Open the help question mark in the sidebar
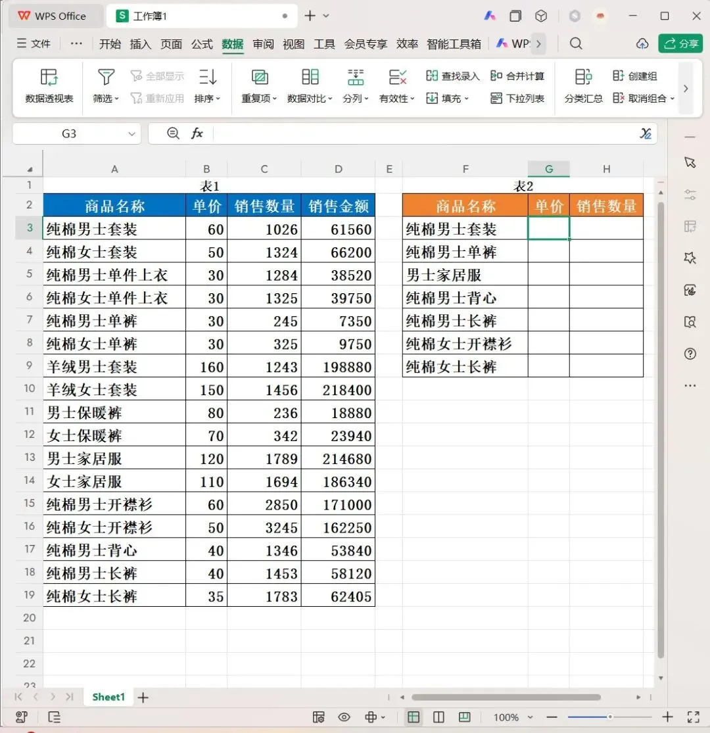 point(690,354)
